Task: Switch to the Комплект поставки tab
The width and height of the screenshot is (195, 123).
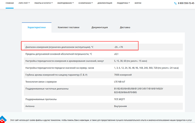Action: point(68,27)
